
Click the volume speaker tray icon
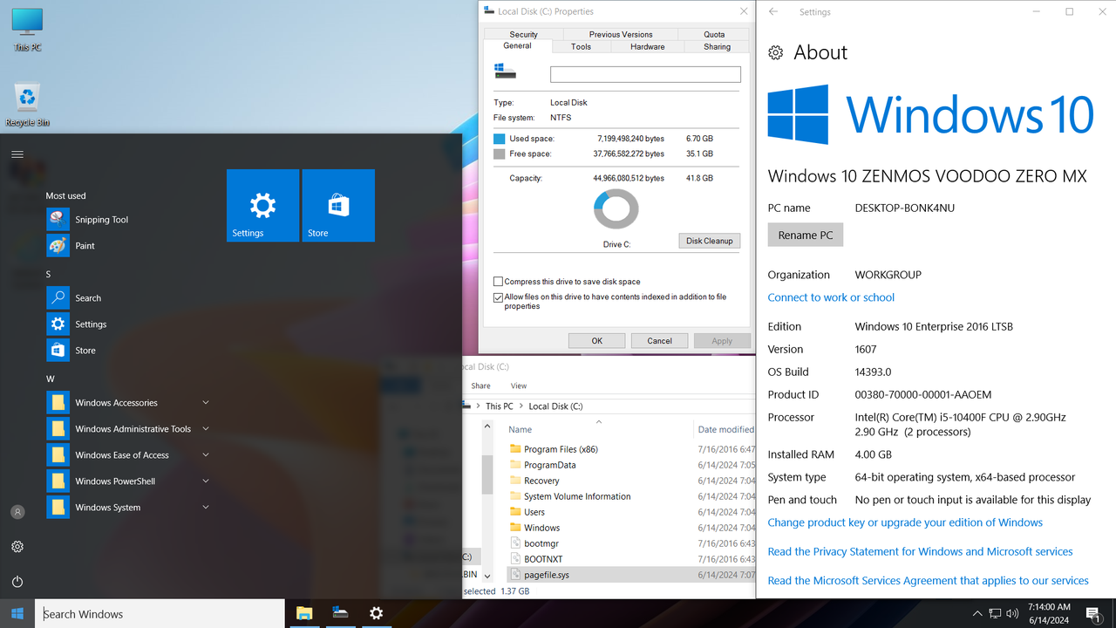(1012, 614)
